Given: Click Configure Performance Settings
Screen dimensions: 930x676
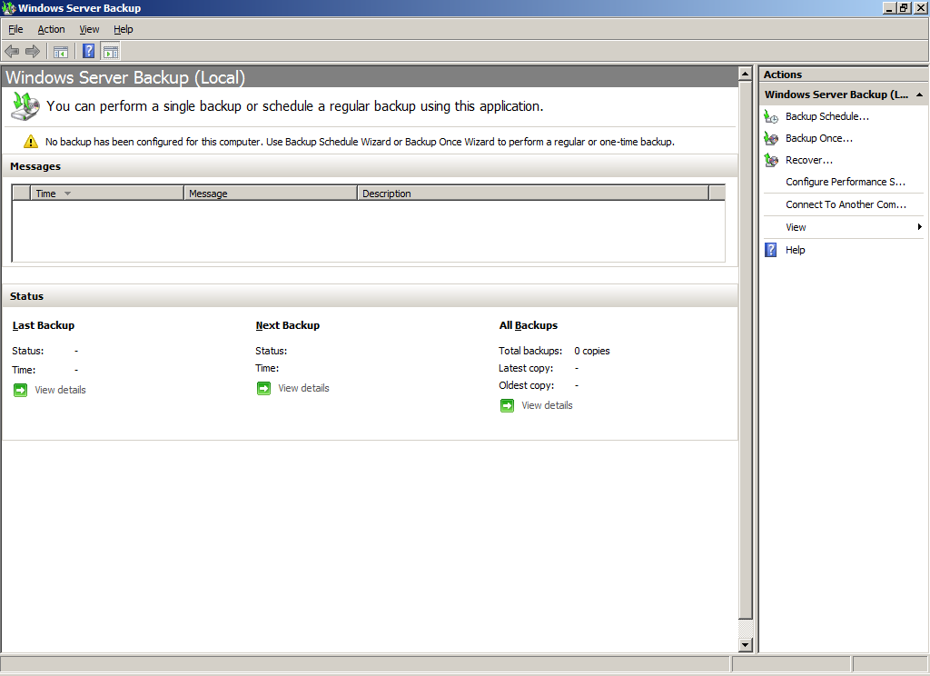Looking at the screenshot, I should pyautogui.click(x=845, y=182).
